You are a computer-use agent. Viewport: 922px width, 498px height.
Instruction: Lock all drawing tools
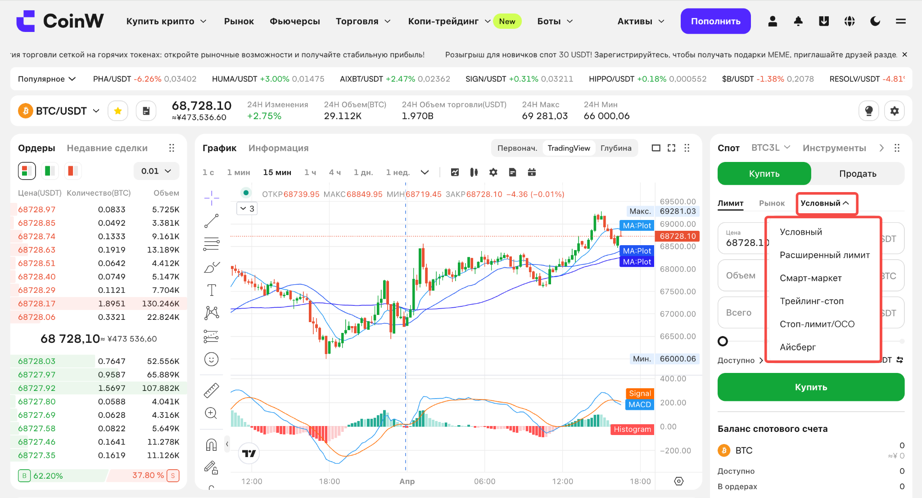[x=212, y=467]
